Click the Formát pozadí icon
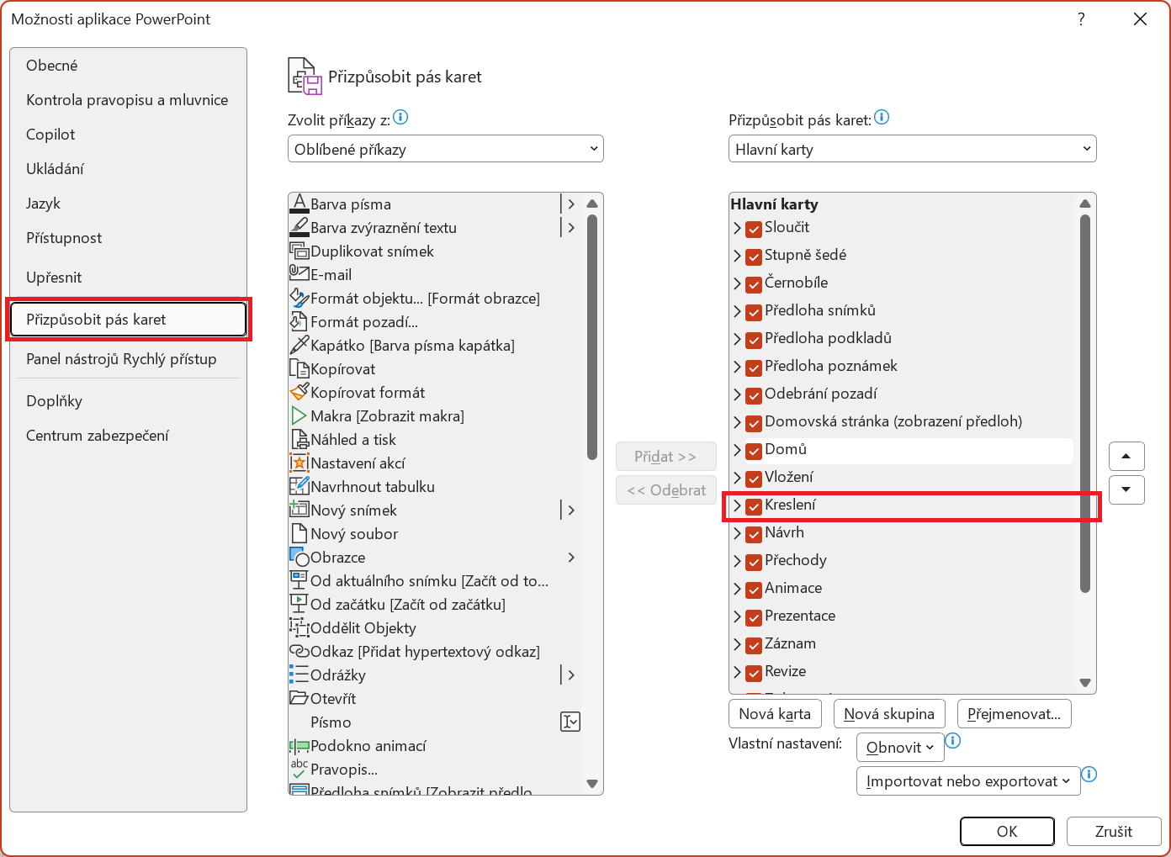The image size is (1171, 857). coord(299,321)
